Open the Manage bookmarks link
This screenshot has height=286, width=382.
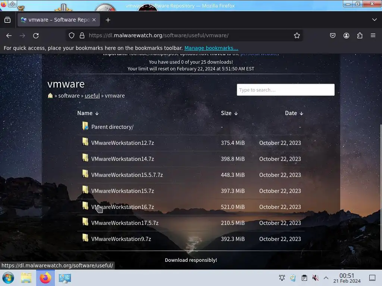coord(211,48)
